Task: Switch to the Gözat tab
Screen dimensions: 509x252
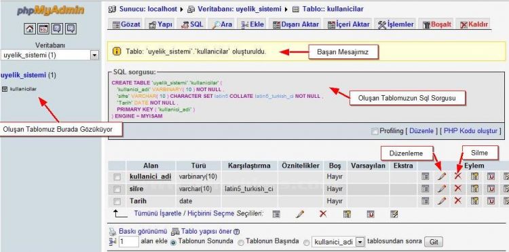Action: point(126,24)
